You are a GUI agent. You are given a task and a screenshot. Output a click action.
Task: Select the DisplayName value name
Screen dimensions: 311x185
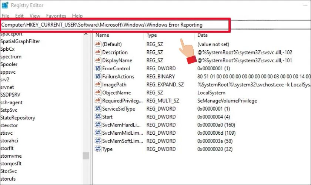coord(117,61)
